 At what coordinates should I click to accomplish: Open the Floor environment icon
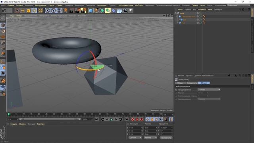tap(119, 11)
